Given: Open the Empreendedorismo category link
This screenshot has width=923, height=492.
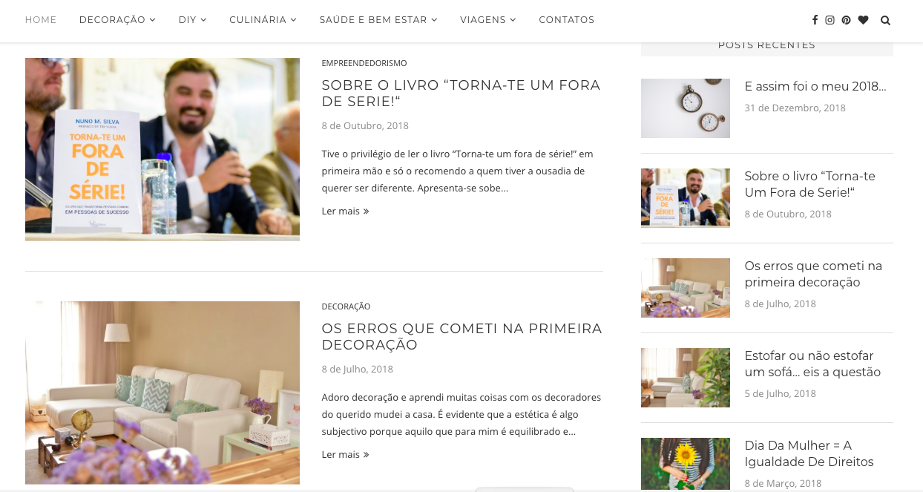Looking at the screenshot, I should [x=364, y=63].
